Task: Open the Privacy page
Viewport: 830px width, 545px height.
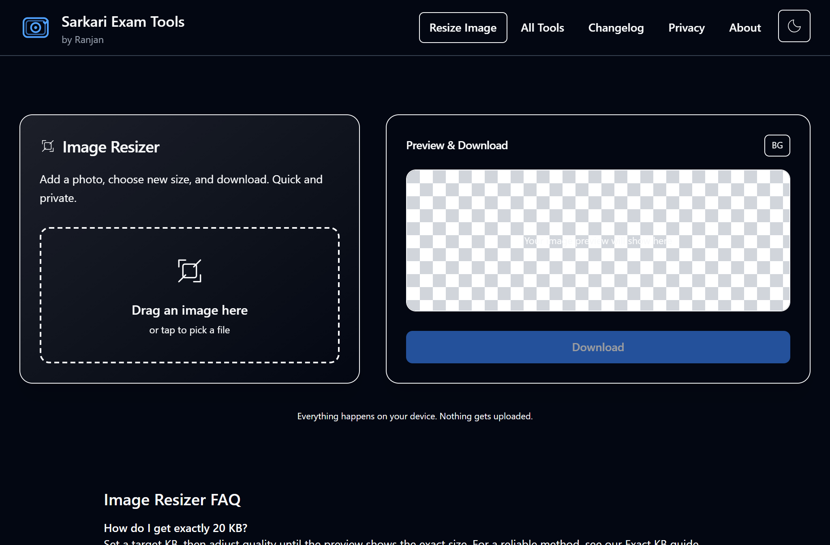Action: coord(686,28)
